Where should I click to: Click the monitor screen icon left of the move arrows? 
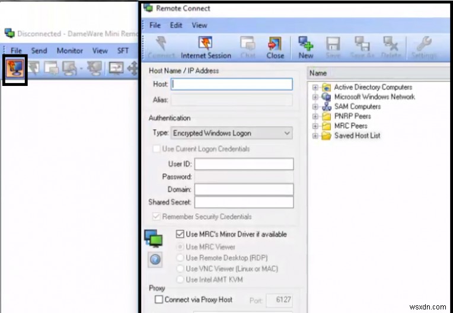116,68
